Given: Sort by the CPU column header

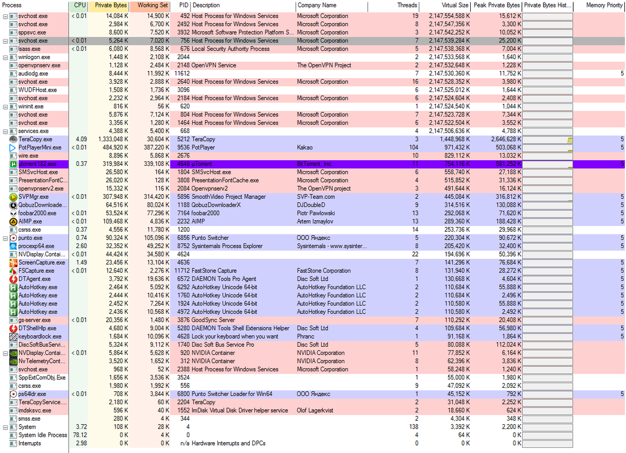Looking at the screenshot, I should click(x=79, y=6).
